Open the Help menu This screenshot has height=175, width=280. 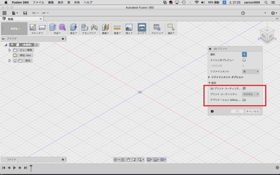pyautogui.click(x=88, y=2)
